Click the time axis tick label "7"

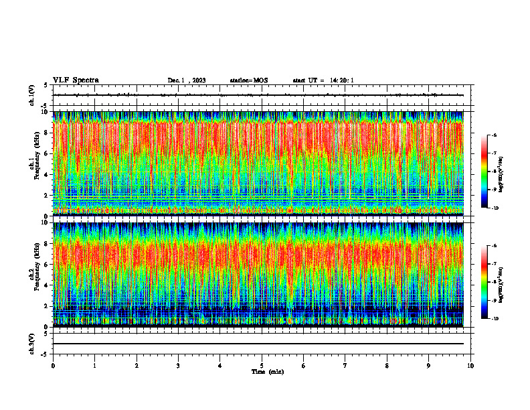click(x=345, y=366)
